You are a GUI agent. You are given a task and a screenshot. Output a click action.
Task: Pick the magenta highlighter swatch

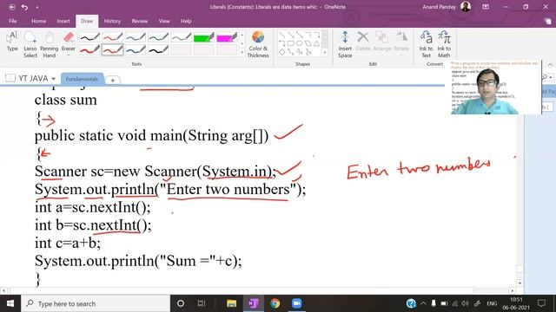[x=227, y=36]
